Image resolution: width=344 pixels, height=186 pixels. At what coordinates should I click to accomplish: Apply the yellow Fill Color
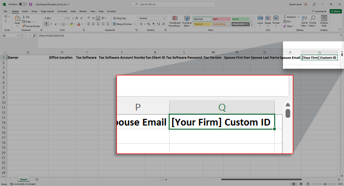[x=71, y=24]
